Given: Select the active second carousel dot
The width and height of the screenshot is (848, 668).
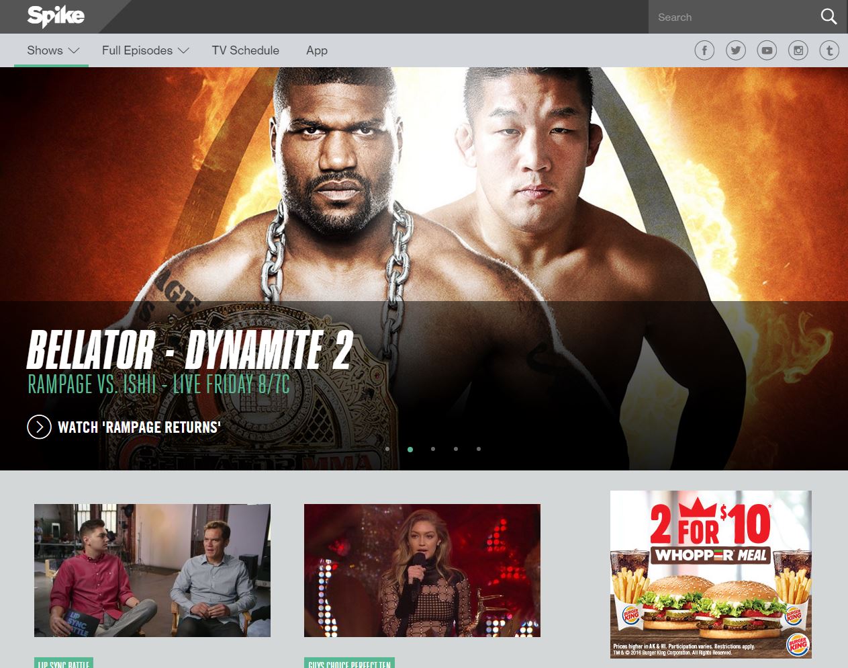Looking at the screenshot, I should (410, 449).
